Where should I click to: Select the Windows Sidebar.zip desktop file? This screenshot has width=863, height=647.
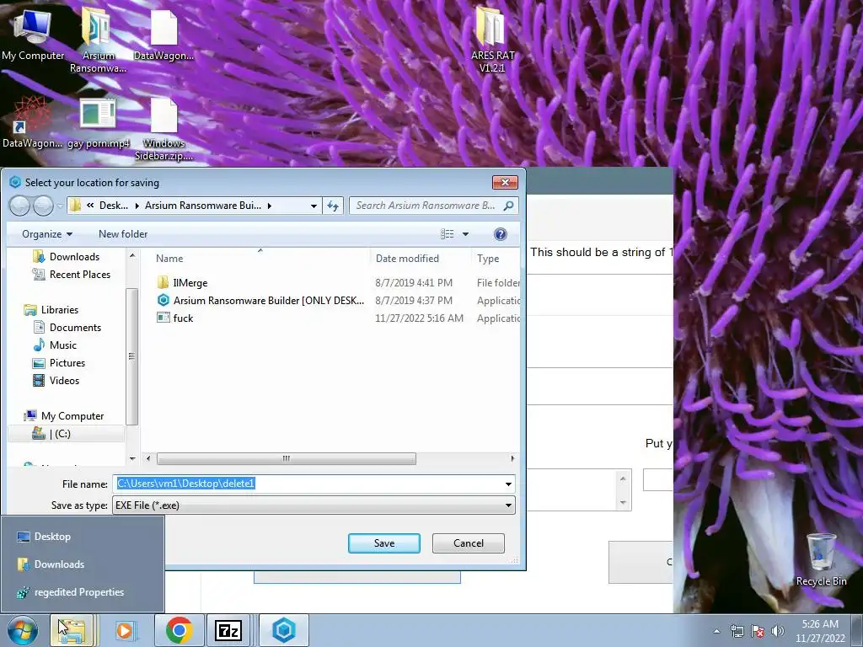click(163, 131)
